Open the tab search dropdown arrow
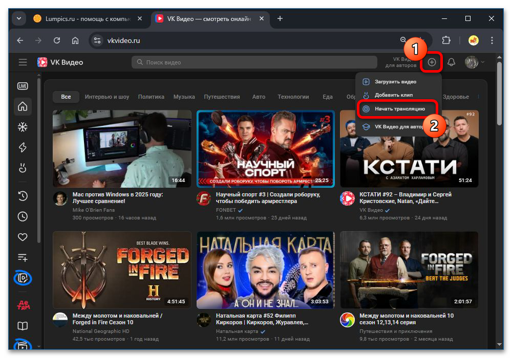Image resolution: width=512 pixels, height=358 pixels. [x=19, y=18]
